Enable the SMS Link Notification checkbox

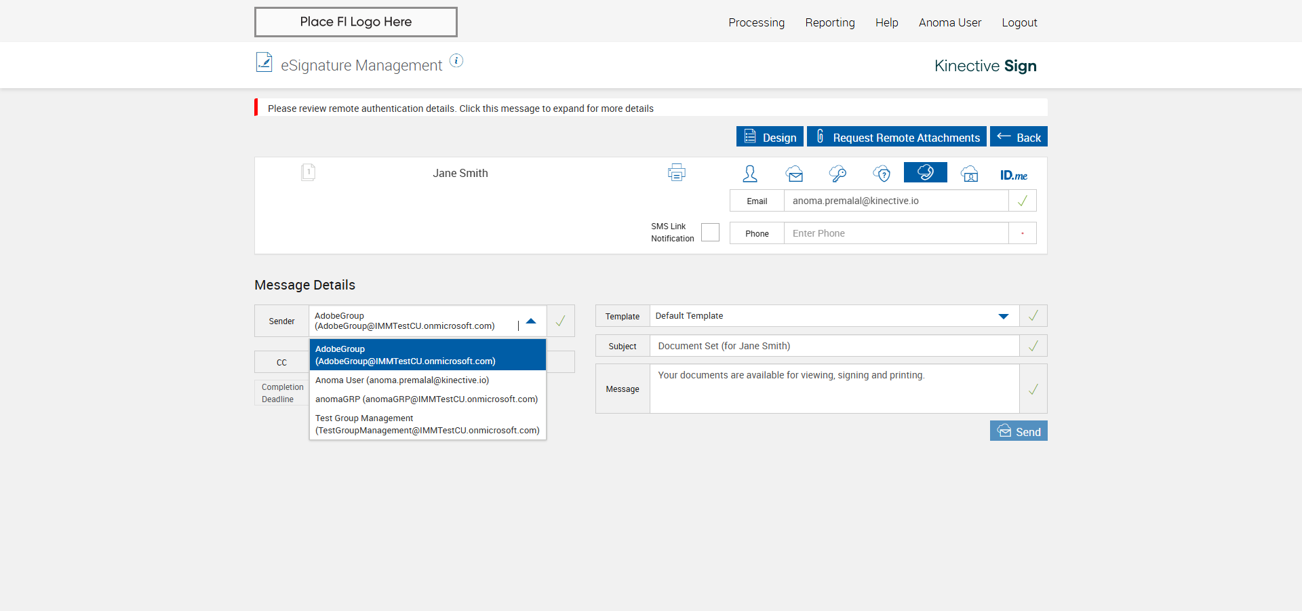coord(710,232)
